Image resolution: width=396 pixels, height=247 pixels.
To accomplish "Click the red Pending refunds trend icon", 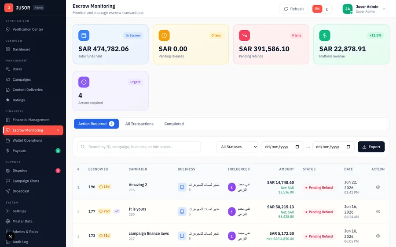I will (245, 36).
